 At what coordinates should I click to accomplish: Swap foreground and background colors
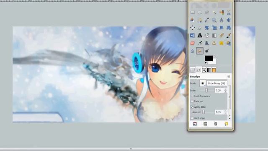tap(215, 57)
